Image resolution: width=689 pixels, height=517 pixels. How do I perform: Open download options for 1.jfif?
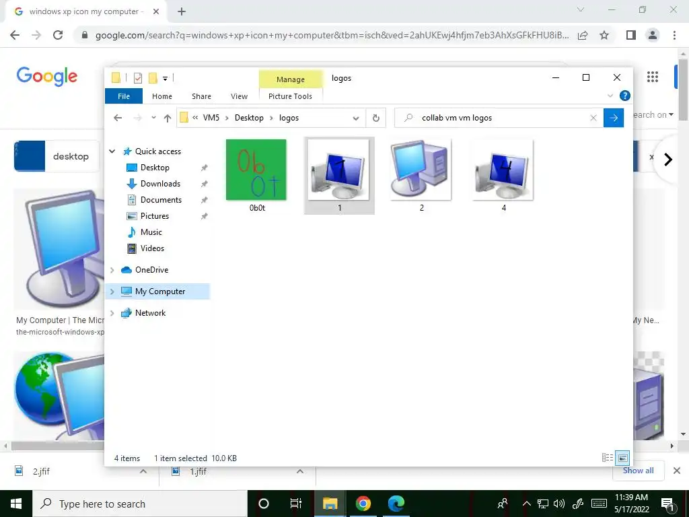299,471
